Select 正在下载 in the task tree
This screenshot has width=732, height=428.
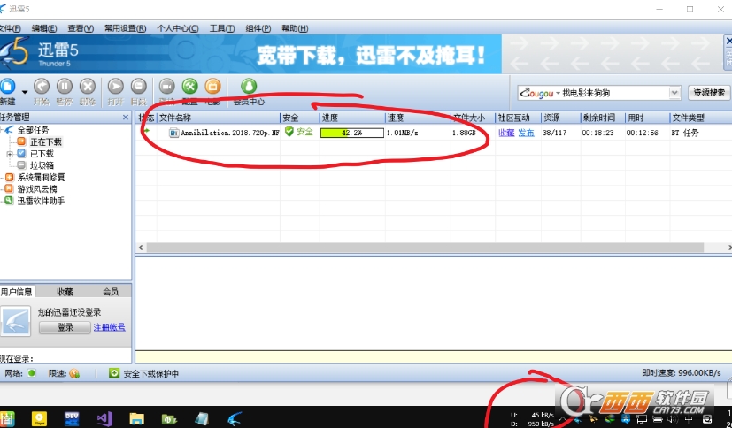46,141
